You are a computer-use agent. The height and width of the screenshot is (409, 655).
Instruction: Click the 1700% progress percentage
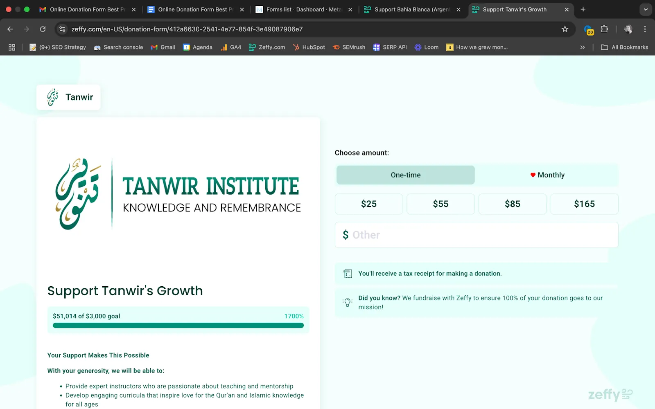pyautogui.click(x=294, y=316)
